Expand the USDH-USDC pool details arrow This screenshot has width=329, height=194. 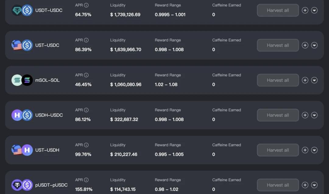314,115
